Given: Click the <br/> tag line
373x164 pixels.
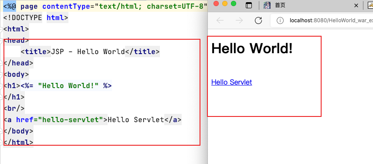Looking at the screenshot, I should (14, 109).
